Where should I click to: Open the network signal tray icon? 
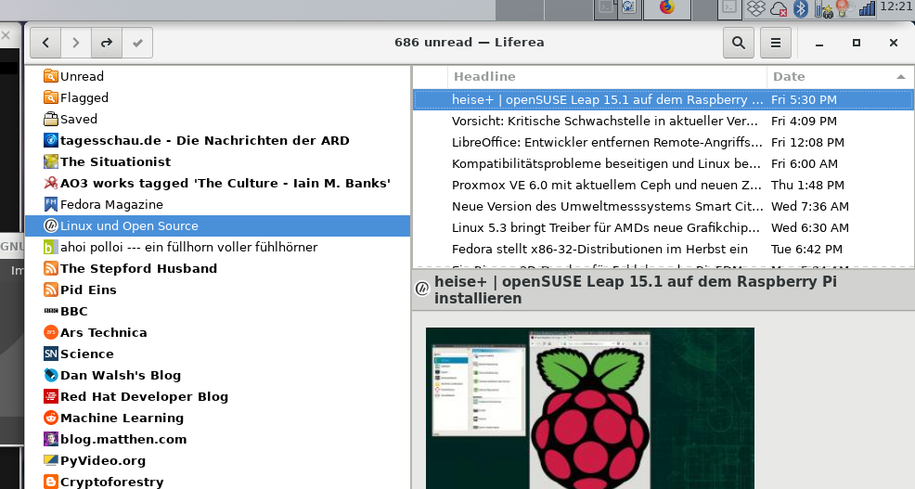[x=867, y=8]
